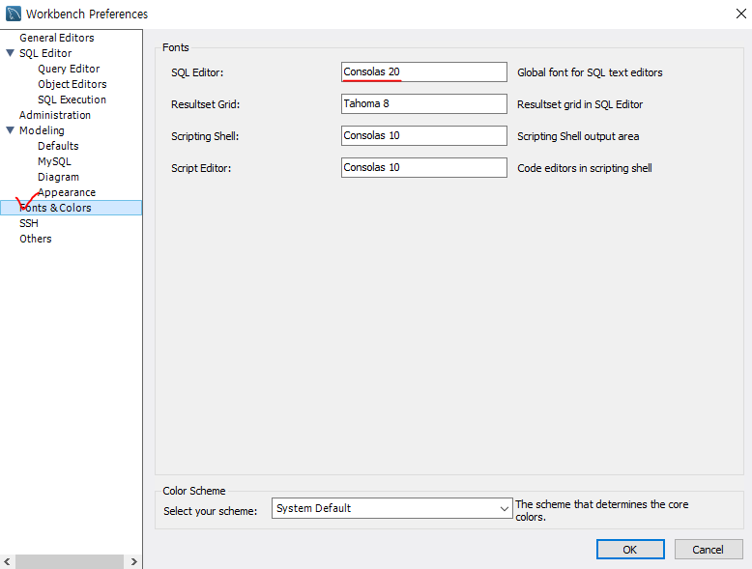The width and height of the screenshot is (752, 569).
Task: Open SQL Execution preferences
Action: 72,100
